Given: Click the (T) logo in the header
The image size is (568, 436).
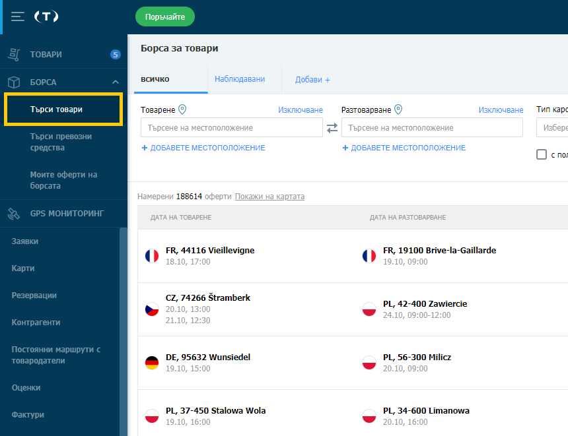Looking at the screenshot, I should pos(46,16).
